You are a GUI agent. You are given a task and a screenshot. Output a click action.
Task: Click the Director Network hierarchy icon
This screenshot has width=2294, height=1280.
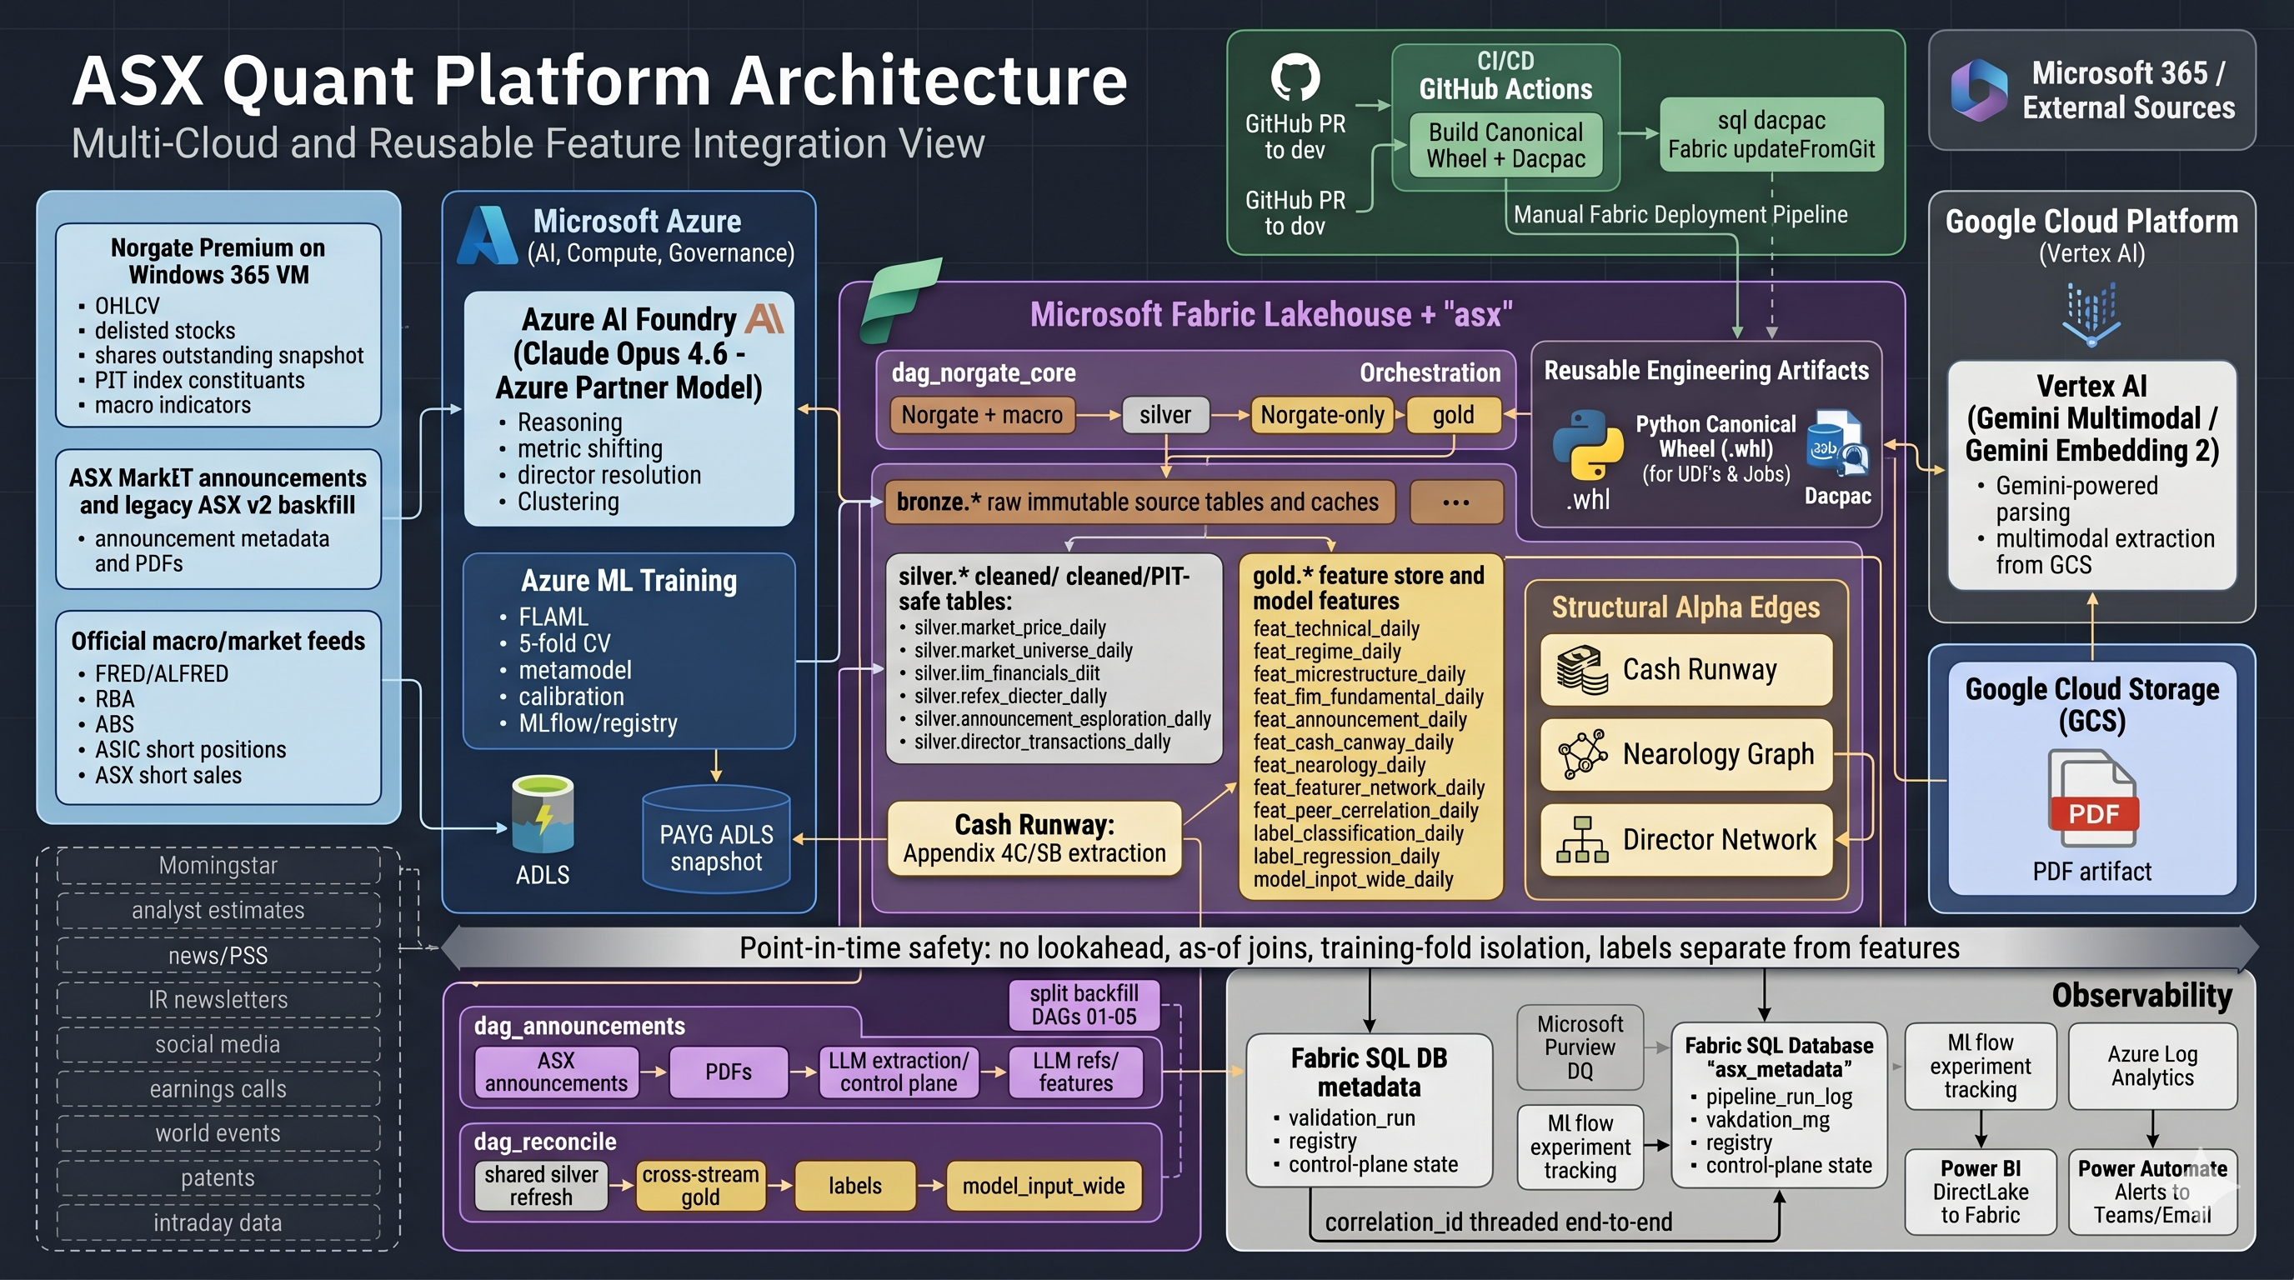pos(1581,839)
